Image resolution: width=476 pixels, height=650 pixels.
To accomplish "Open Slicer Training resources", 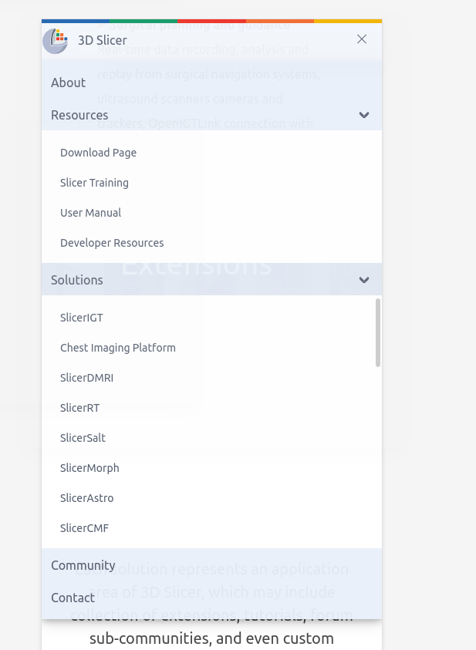I will tap(94, 183).
